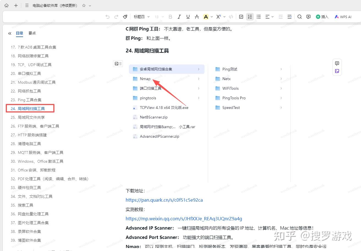The image size is (361, 251).
Task: Open the highlight color dropdown arrow
Action: coord(212,17)
